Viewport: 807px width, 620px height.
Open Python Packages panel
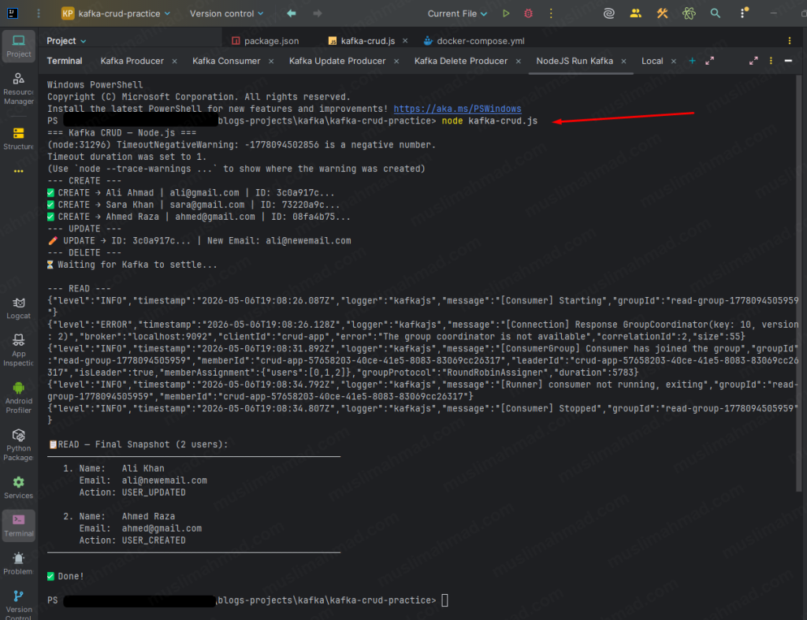coord(19,444)
